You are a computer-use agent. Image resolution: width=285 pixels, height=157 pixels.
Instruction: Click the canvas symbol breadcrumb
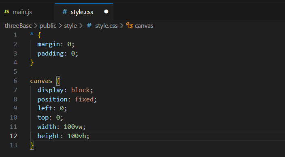[x=144, y=26]
